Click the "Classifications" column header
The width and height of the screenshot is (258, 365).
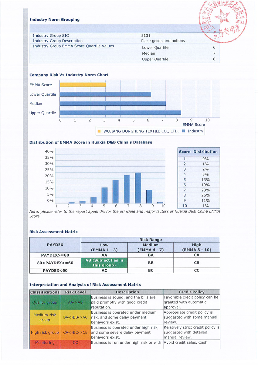[x=45, y=292]
